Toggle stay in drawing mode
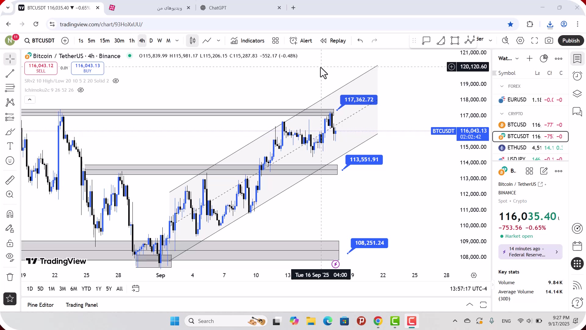 10,229
